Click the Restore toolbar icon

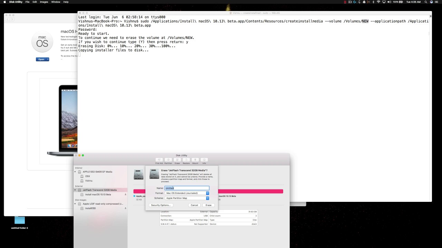[x=186, y=160]
